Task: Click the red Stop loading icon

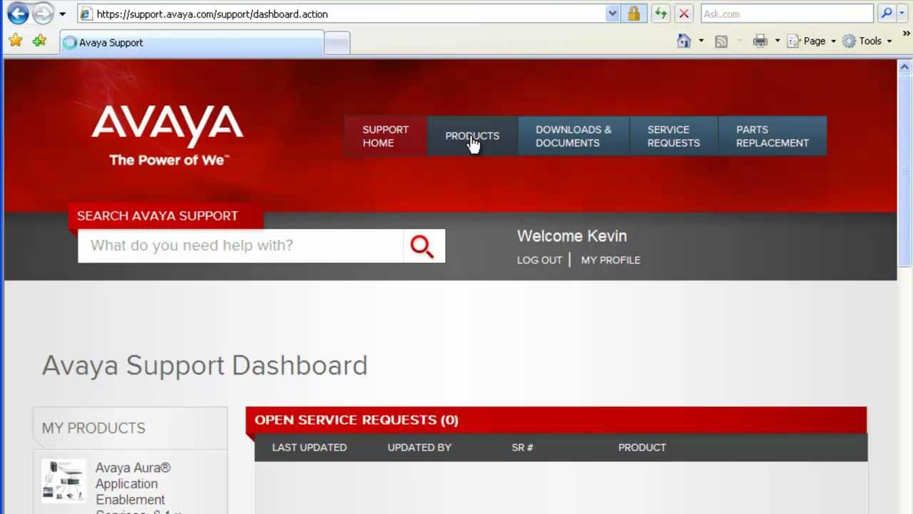Action: [684, 14]
